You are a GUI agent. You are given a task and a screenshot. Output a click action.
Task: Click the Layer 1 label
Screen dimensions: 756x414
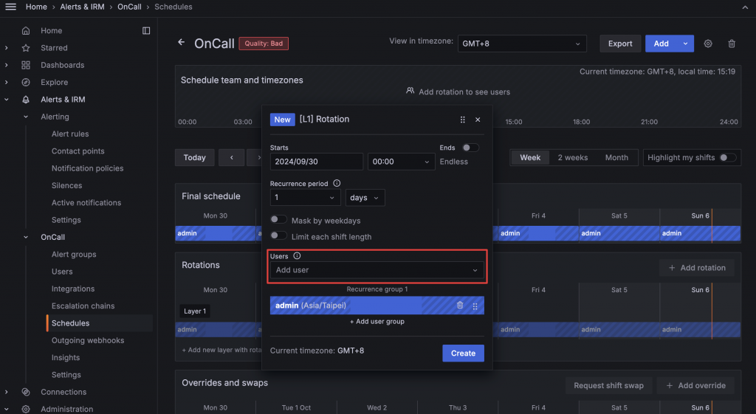[194, 311]
